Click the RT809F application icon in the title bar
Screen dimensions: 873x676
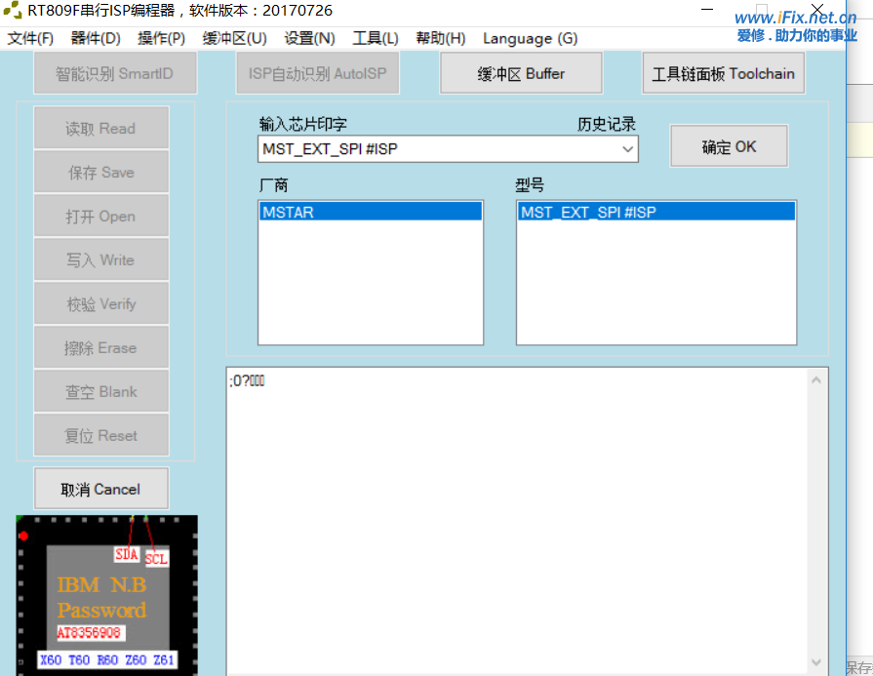click(x=14, y=11)
